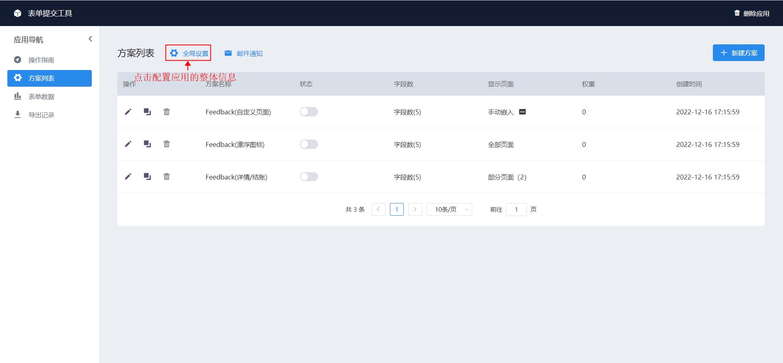Edit the Feedback(详情/结账) plan
This screenshot has width=783, height=363.
128,177
